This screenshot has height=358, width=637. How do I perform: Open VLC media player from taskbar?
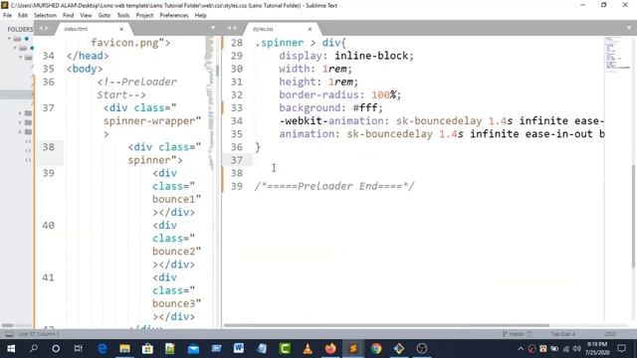tap(308, 348)
